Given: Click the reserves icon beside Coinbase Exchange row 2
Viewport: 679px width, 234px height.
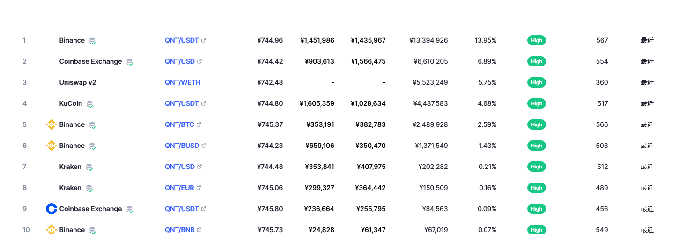Looking at the screenshot, I should tap(130, 62).
